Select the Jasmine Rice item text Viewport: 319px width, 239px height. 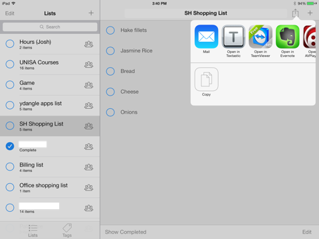point(136,50)
